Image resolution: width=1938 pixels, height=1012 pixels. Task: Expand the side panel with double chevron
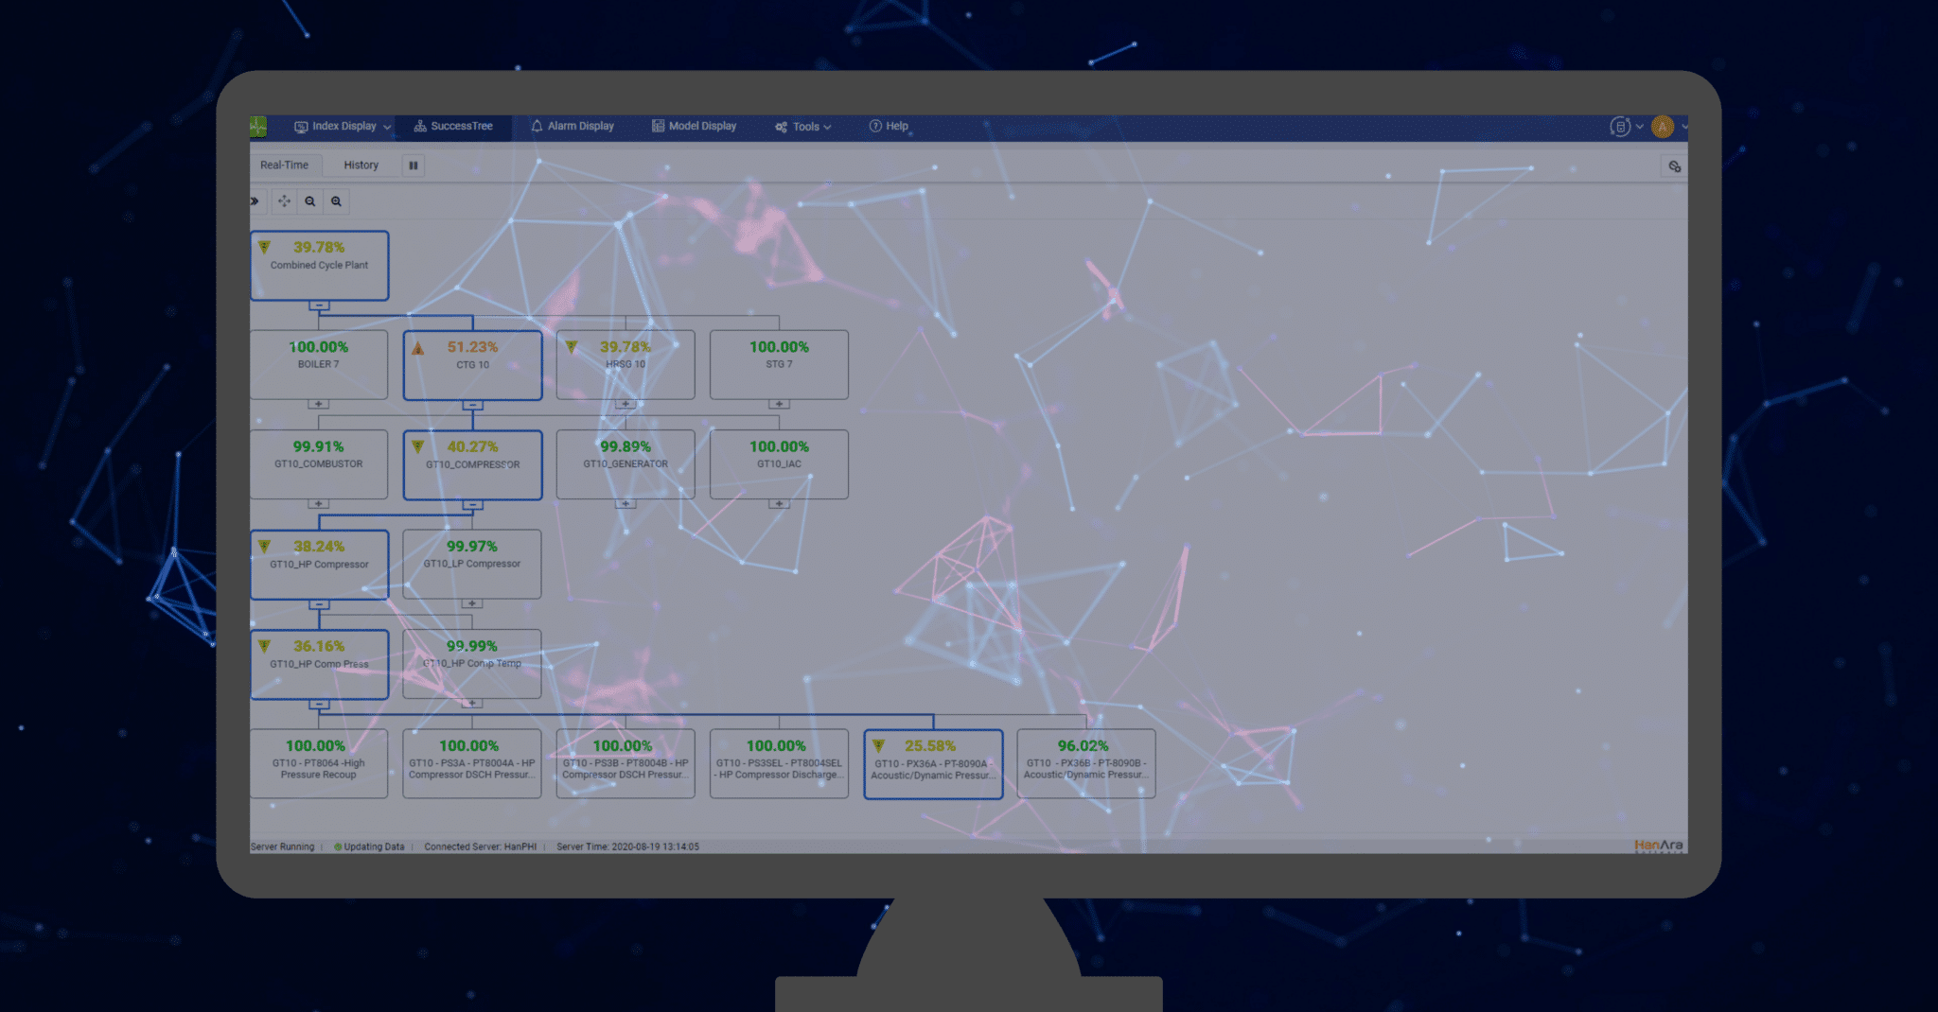pos(255,201)
